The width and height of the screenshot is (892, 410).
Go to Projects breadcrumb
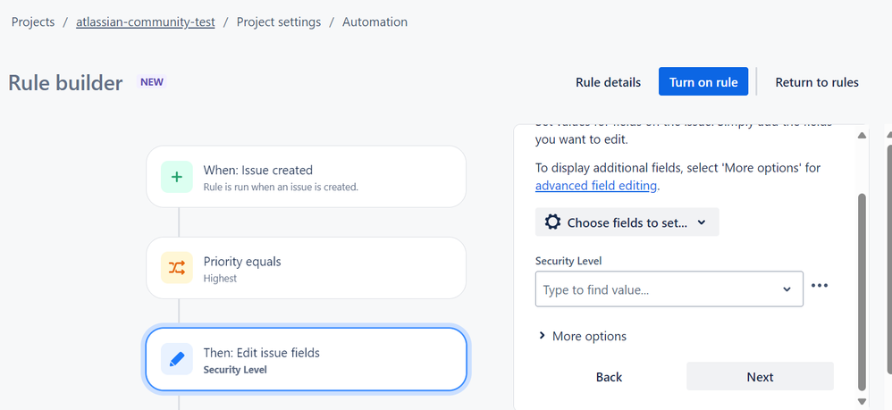[x=33, y=22]
